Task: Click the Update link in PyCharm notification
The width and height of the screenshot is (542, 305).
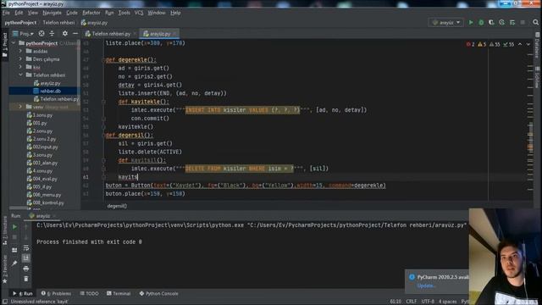Action: (425, 286)
